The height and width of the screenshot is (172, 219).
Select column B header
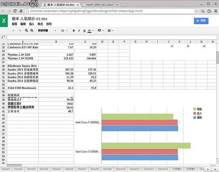56,42
